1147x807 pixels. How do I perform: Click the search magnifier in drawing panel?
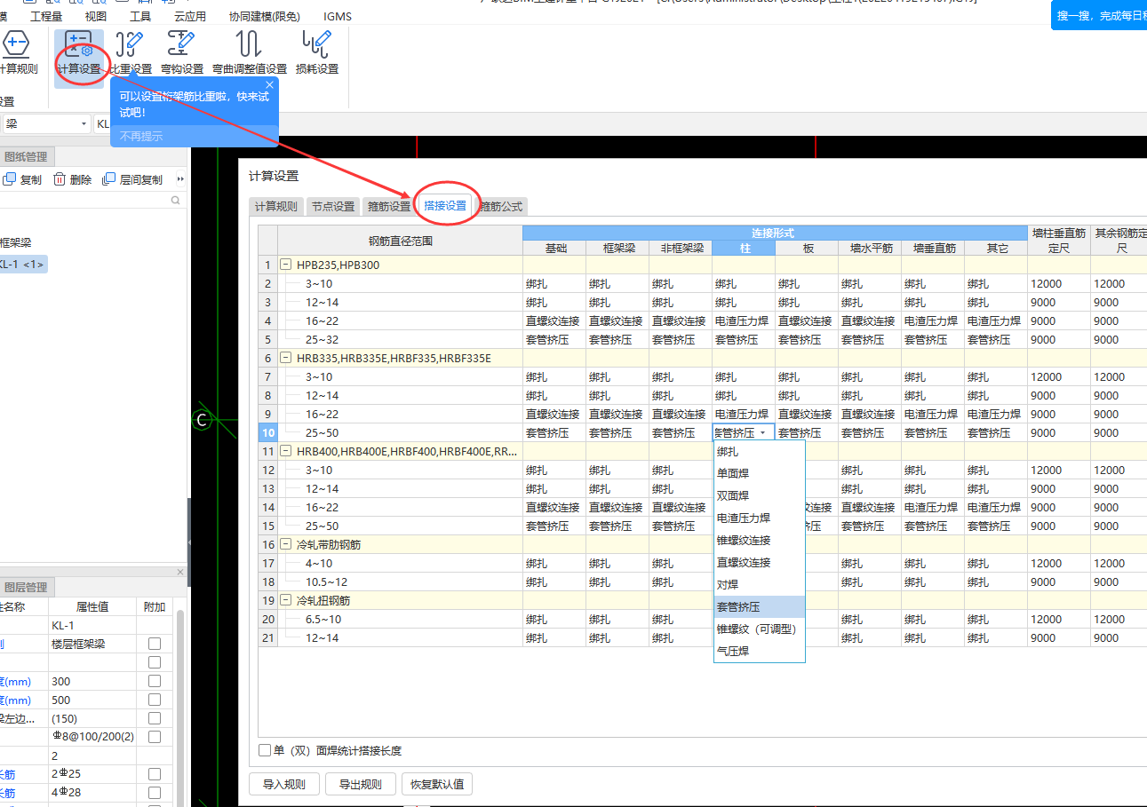coord(176,202)
